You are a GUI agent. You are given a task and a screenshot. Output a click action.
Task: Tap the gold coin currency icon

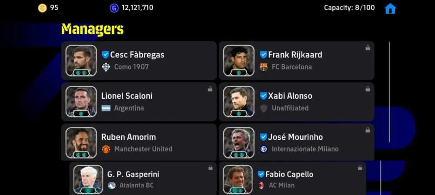tap(43, 8)
